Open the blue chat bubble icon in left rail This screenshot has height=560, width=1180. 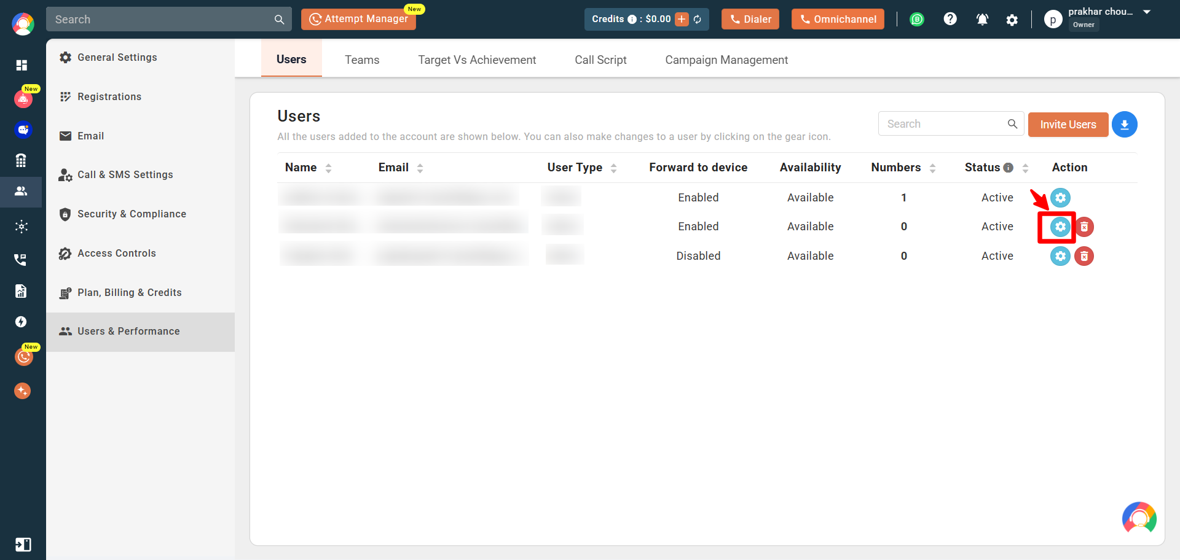23,130
